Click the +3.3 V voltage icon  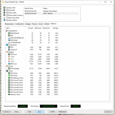9,57
